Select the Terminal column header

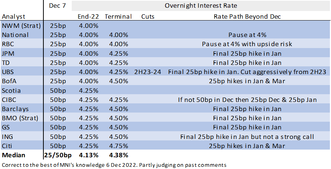[118, 17]
